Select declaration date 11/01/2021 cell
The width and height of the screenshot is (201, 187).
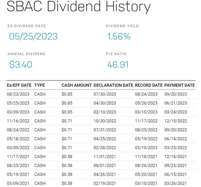(105, 156)
